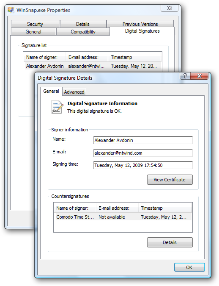Select the General tab in Signature Details
Image resolution: width=219 pixels, height=286 pixels.
pyautogui.click(x=51, y=91)
